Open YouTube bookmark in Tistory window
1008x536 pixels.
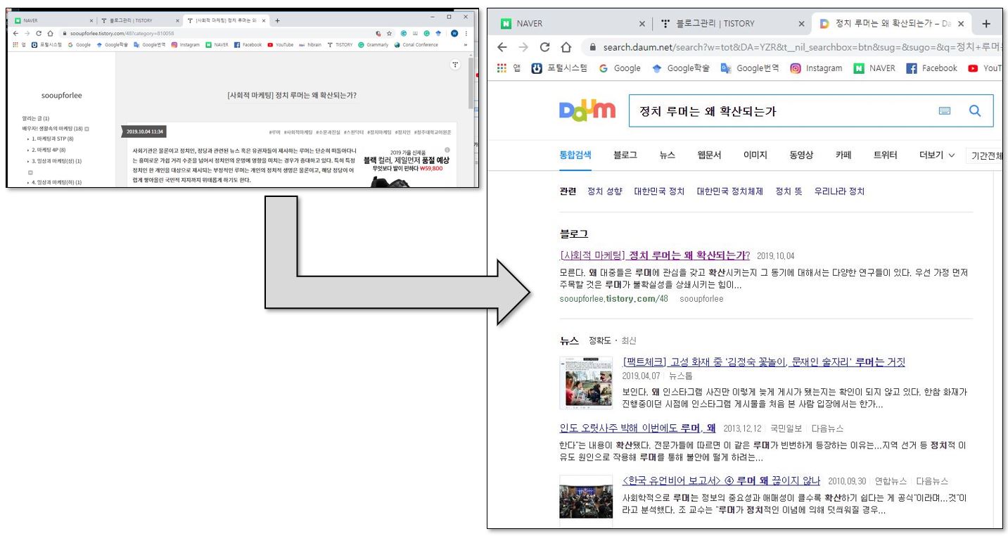tap(280, 44)
